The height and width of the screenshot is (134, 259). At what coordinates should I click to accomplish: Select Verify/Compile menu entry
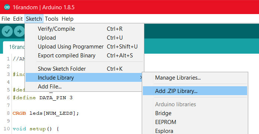[84, 29]
